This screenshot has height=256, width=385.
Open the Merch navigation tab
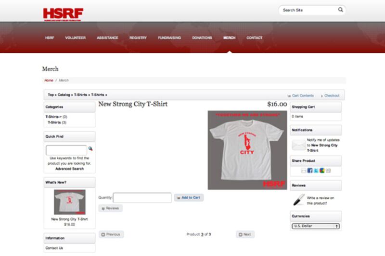(229, 37)
